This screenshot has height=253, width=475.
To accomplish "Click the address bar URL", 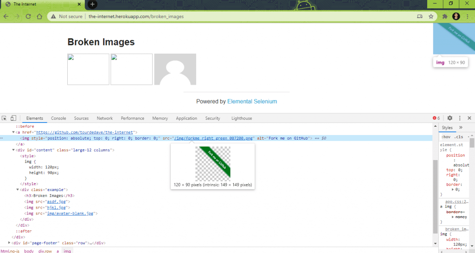I will click(x=136, y=16).
